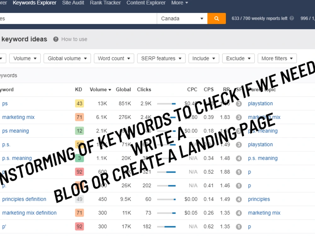Click the clicks bar in p' row
The width and height of the screenshot is (315, 236).
[x=166, y=227]
